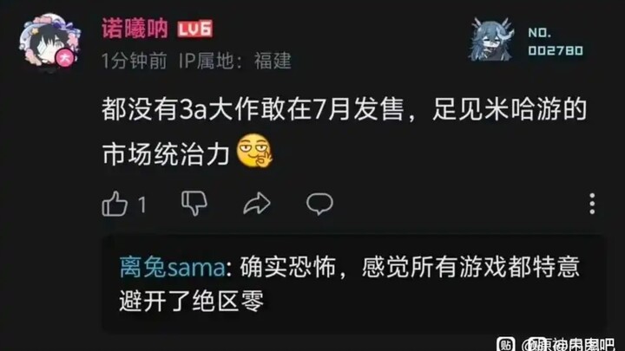The image size is (625, 351).
Task: Tap the pink badge on the avatar
Action: click(x=64, y=58)
